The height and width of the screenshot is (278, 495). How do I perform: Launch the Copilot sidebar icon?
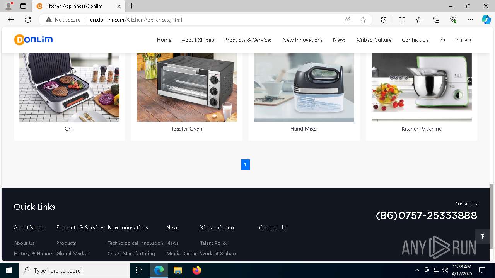486,20
